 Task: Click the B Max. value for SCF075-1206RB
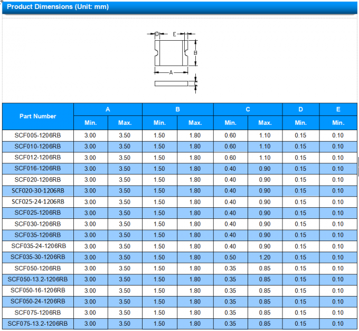pyautogui.click(x=195, y=312)
